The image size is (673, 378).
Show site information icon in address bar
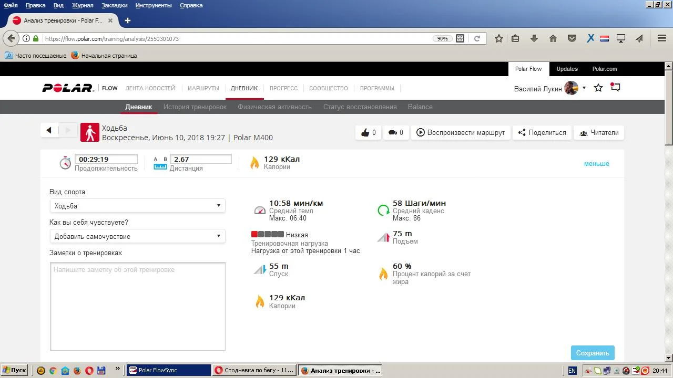(26, 38)
